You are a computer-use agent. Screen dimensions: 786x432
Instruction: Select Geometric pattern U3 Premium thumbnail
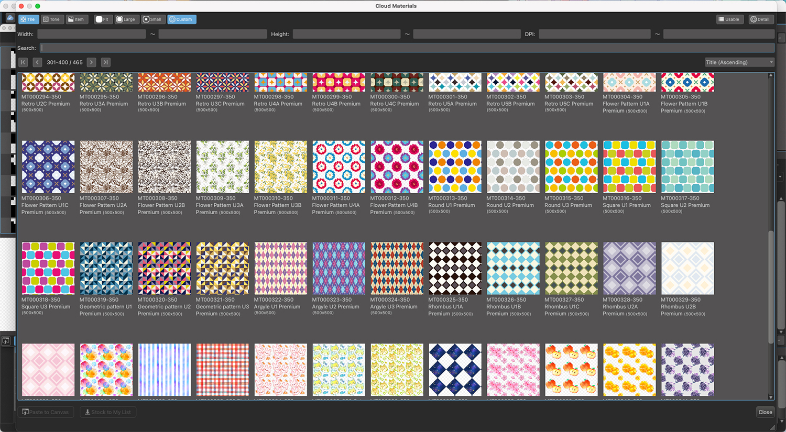(x=223, y=268)
